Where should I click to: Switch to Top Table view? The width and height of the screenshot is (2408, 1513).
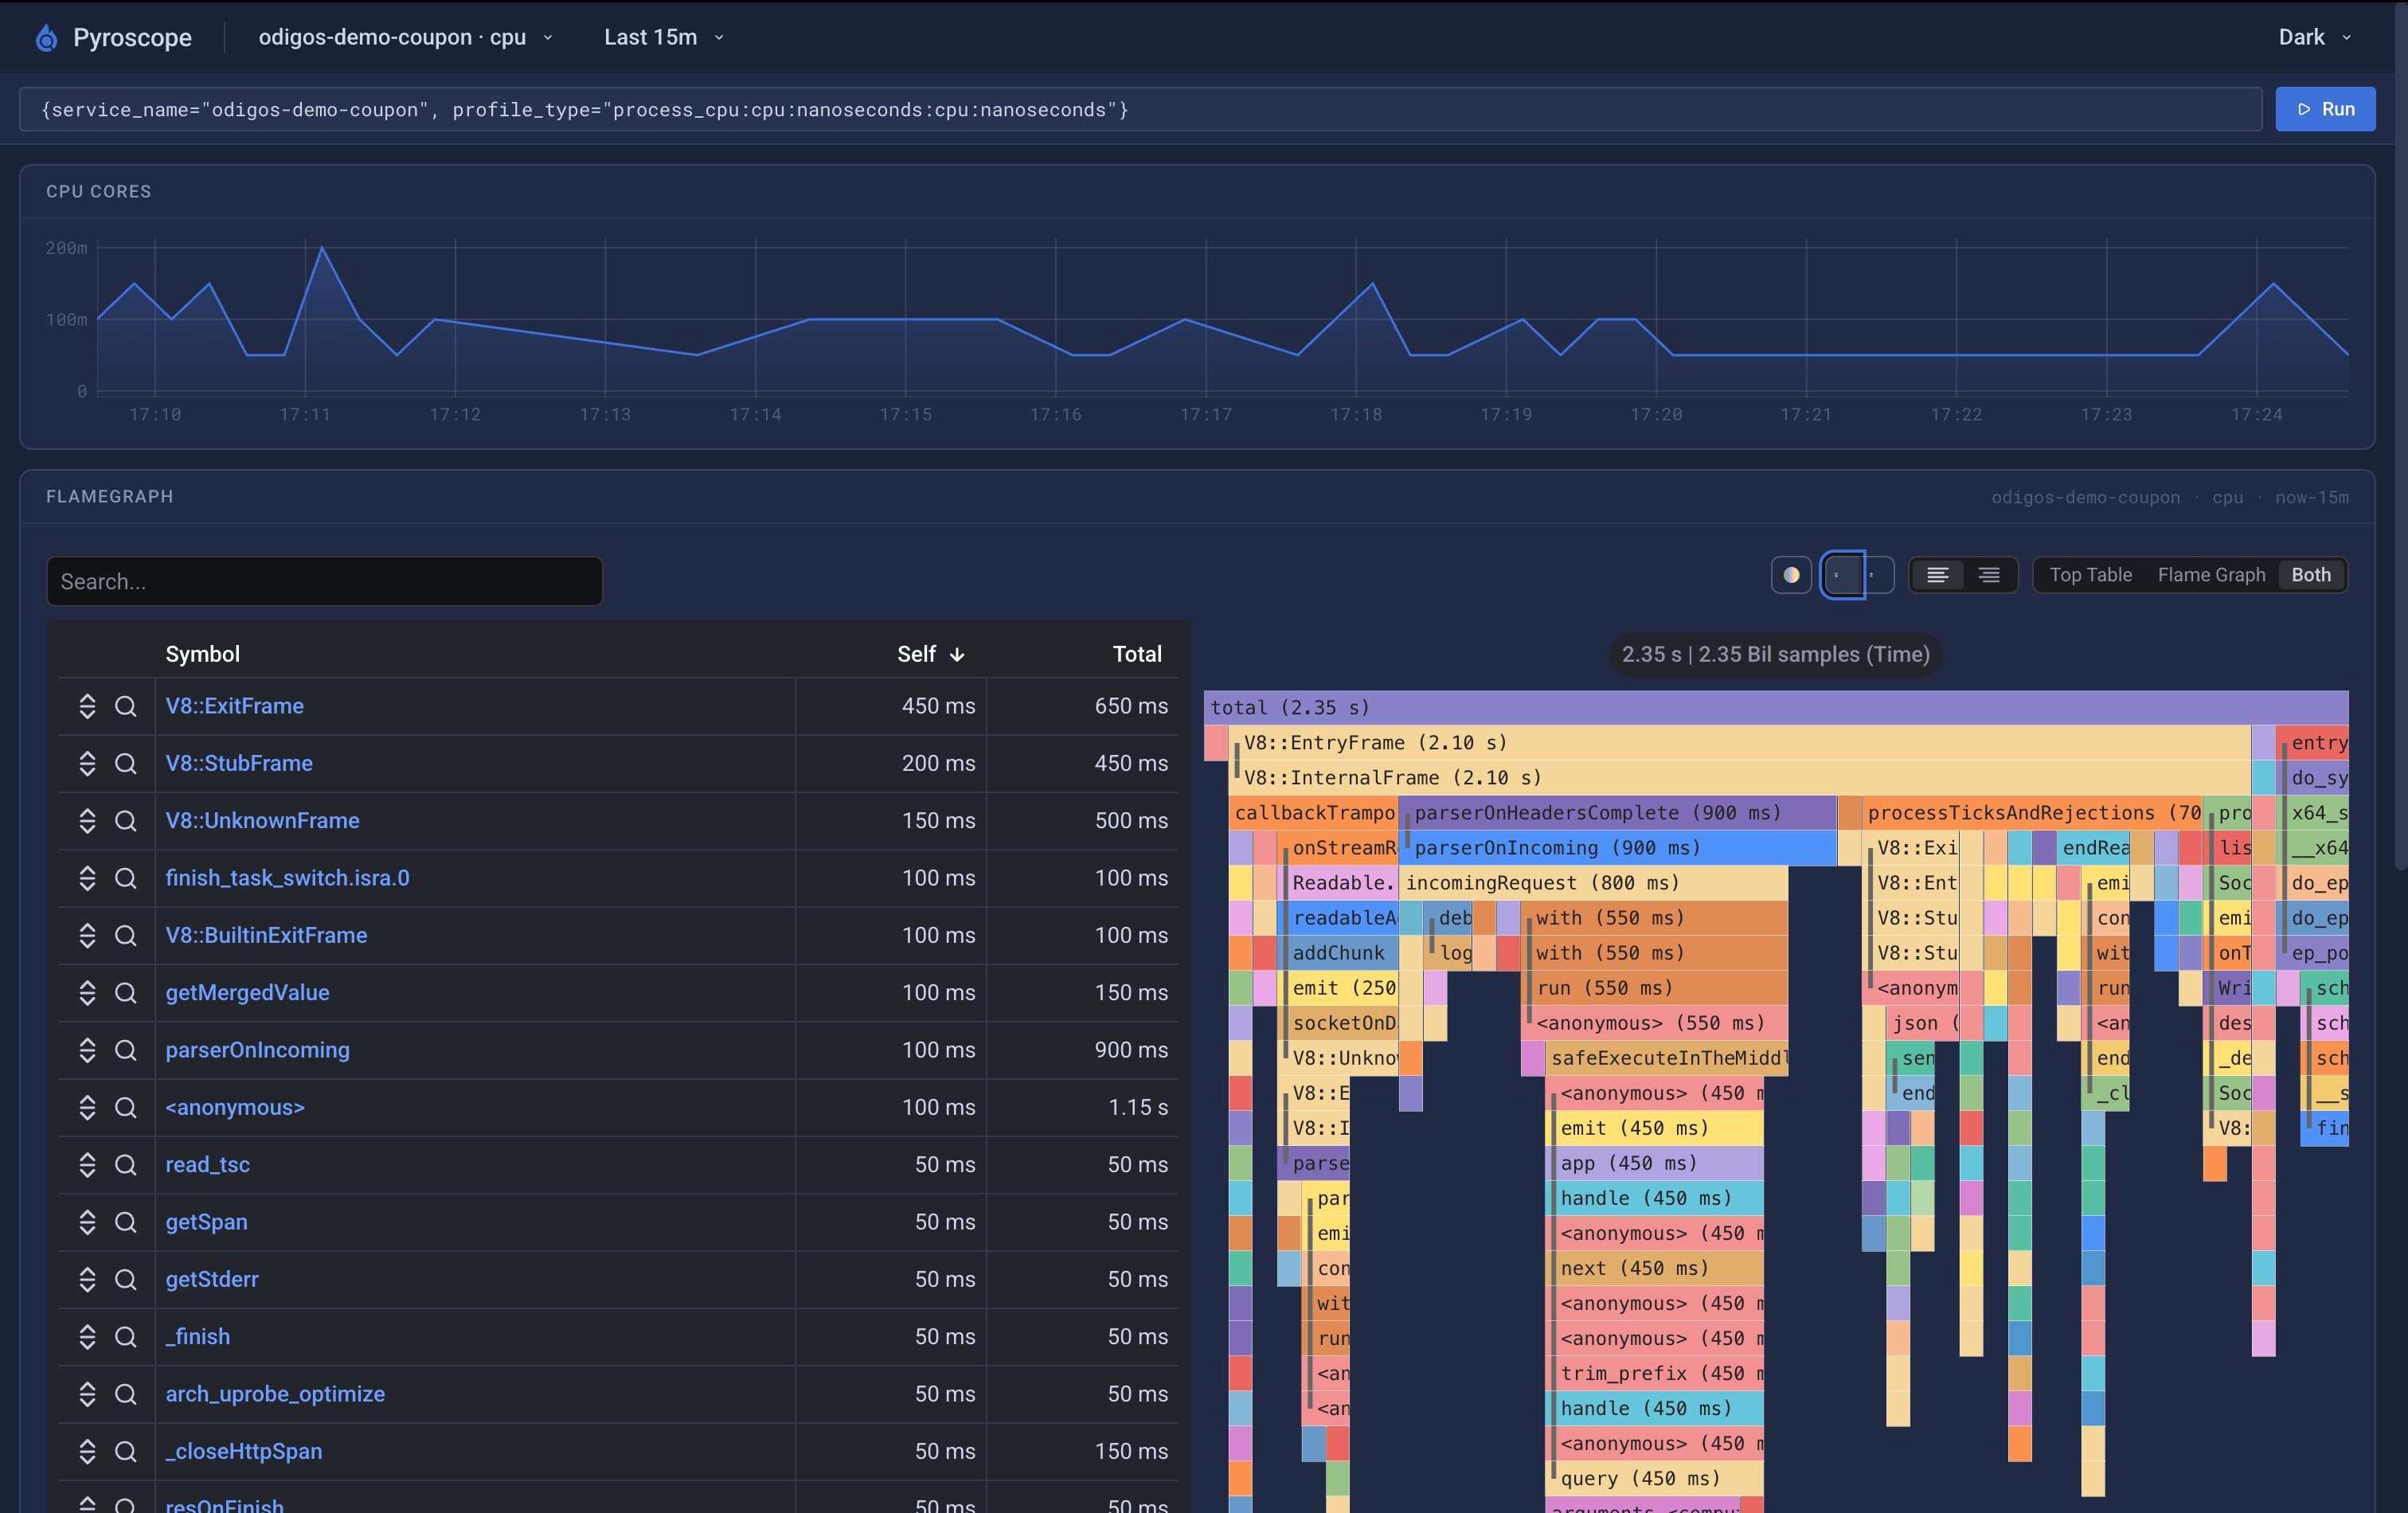click(x=2090, y=575)
